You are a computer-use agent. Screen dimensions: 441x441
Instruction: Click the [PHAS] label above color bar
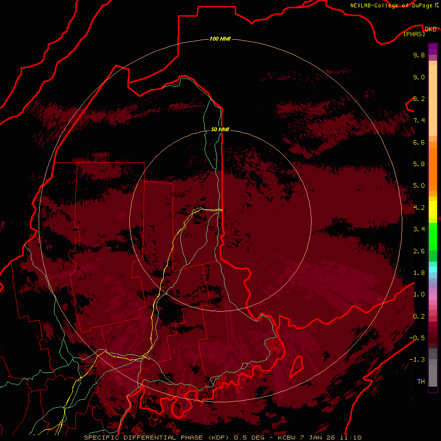tap(414, 34)
